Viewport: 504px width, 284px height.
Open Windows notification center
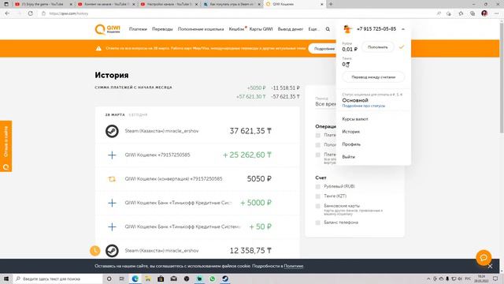(x=495, y=278)
